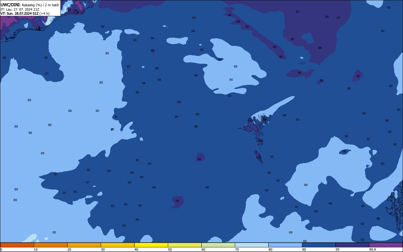Click the legend tick label '20'
Screen dimensions: 403x252
pyautogui.click(x=69, y=249)
